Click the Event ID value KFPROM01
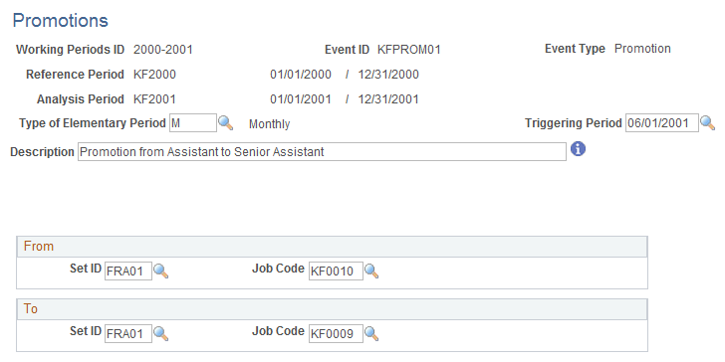 409,50
